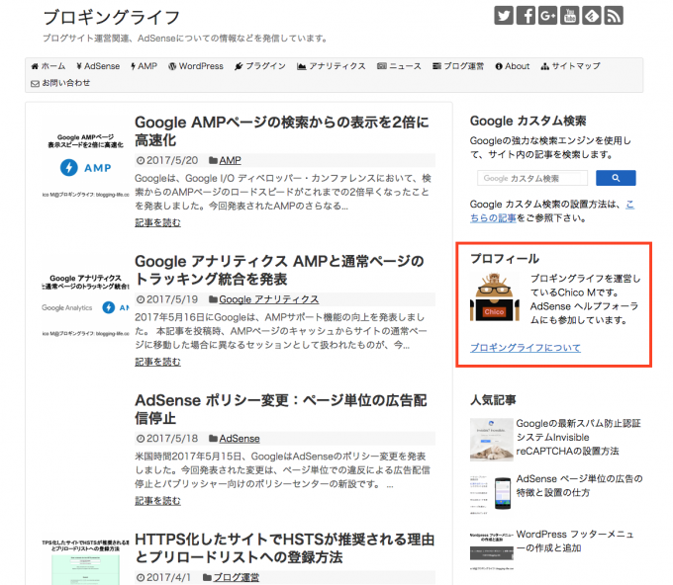This screenshot has width=673, height=585.
Task: Open article Google AMPページの検索からの表示を2倍に高速化
Action: tap(281, 130)
